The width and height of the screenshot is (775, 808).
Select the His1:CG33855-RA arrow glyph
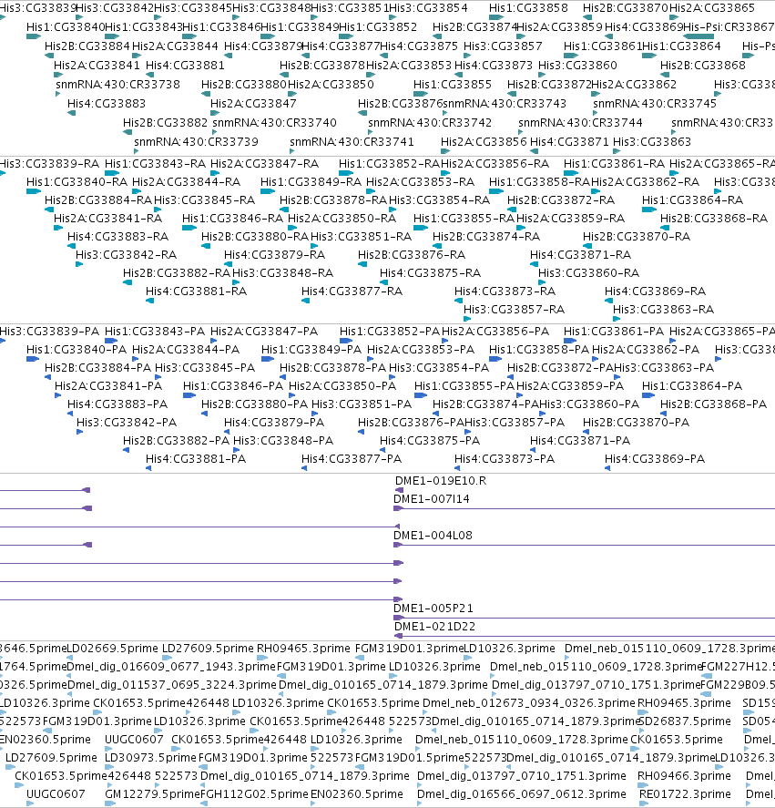click(421, 228)
